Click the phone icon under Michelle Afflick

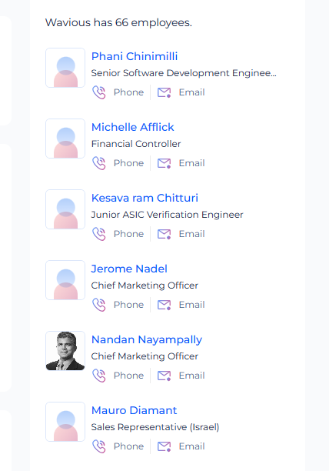coord(99,163)
